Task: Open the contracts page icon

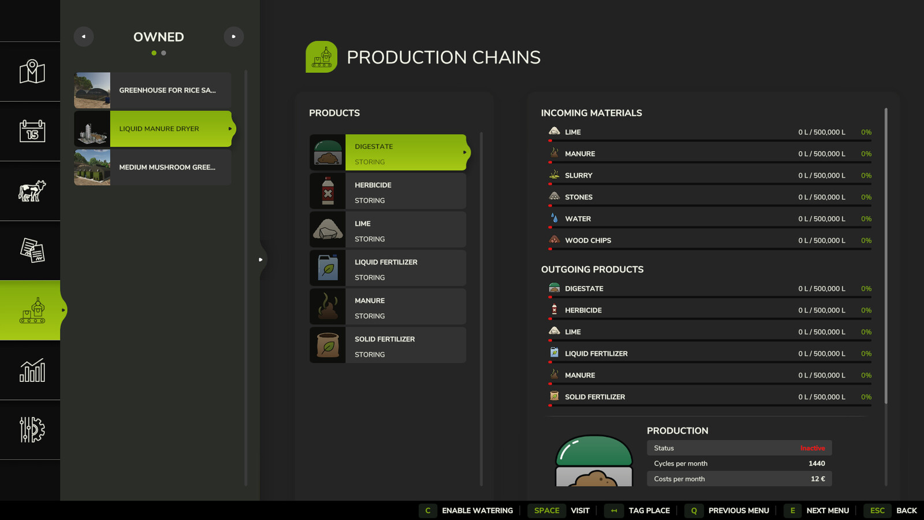Action: [32, 250]
